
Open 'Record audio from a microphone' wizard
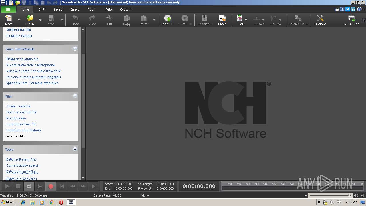click(31, 65)
